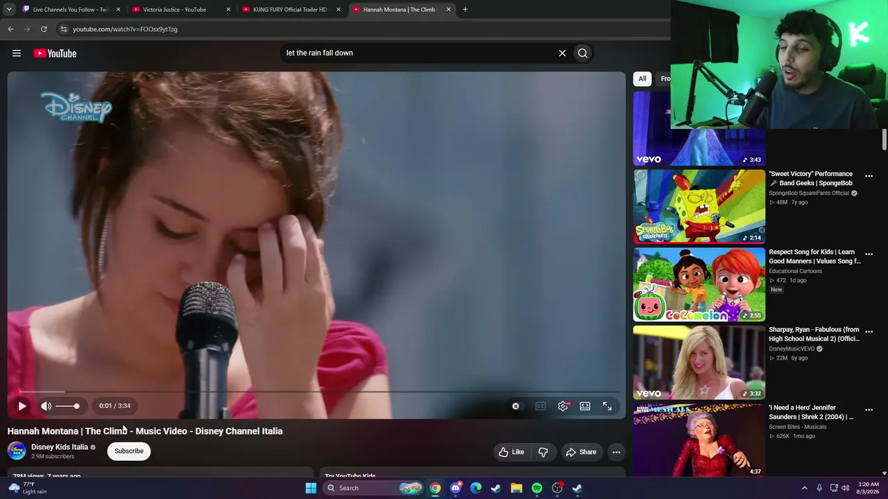Expand the tab search dropdown

(8, 10)
